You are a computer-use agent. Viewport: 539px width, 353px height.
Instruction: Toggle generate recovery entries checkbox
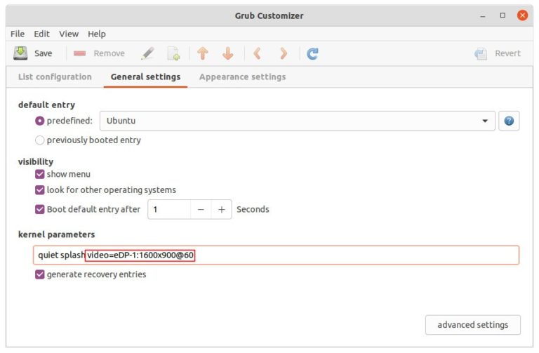pyautogui.click(x=39, y=274)
